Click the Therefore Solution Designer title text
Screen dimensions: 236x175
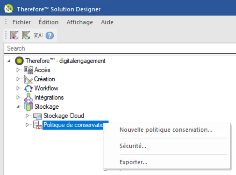[59, 9]
